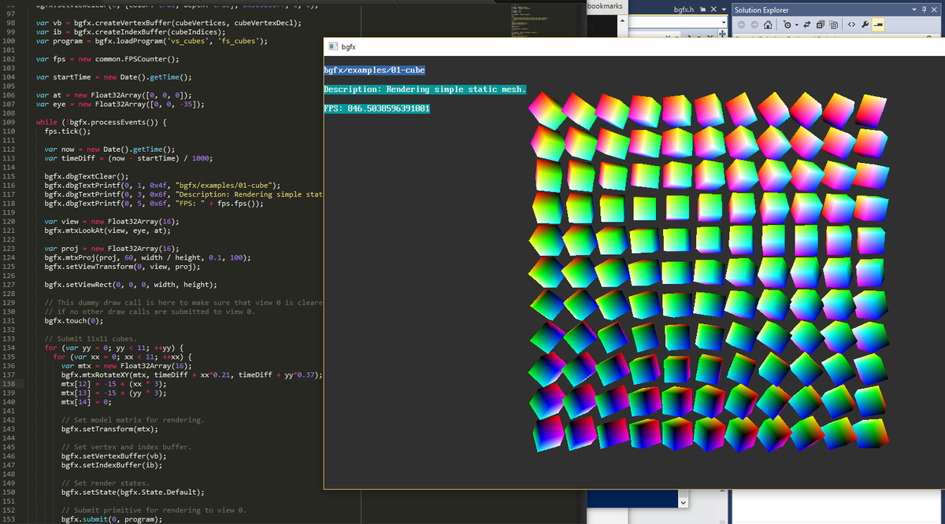945x524 pixels.
Task: Click the 'bgfx.submit(0, program);' line
Action: tap(111, 519)
